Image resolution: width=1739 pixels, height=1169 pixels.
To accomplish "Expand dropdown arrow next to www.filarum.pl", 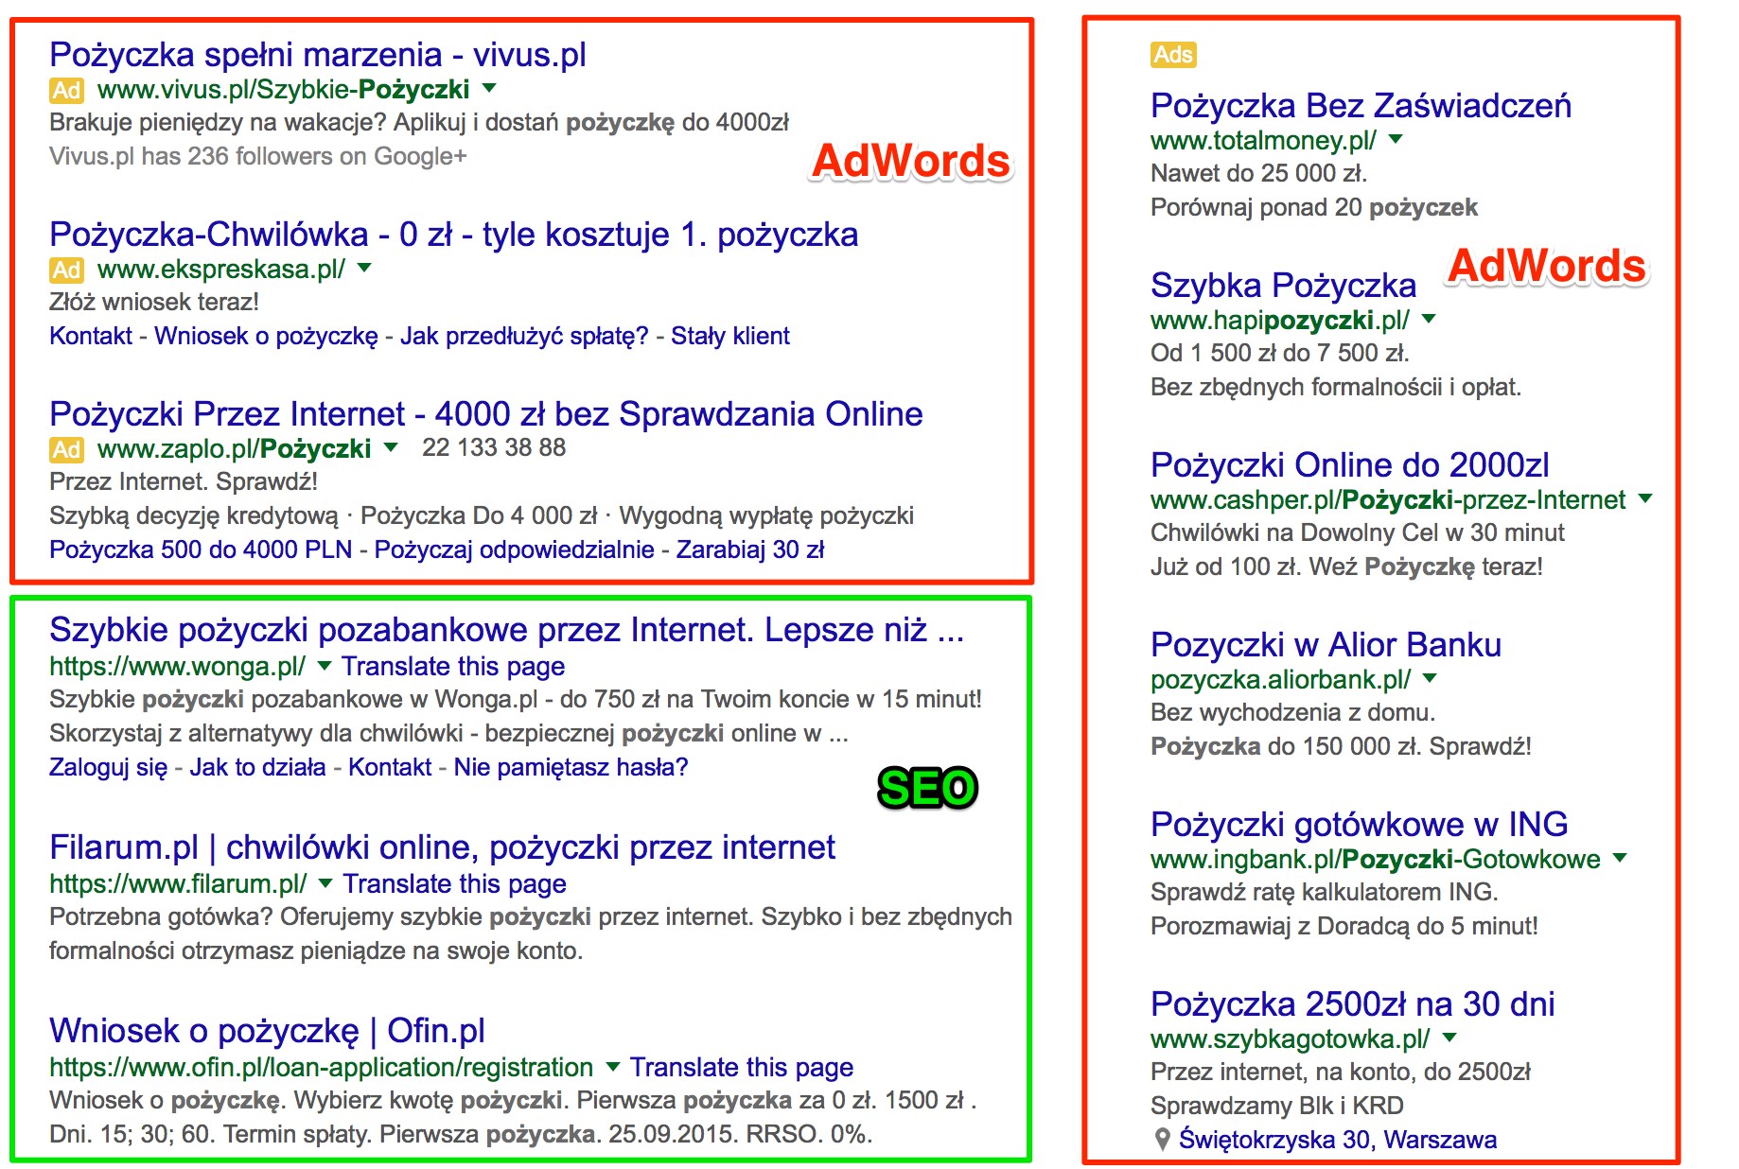I will pos(325,883).
